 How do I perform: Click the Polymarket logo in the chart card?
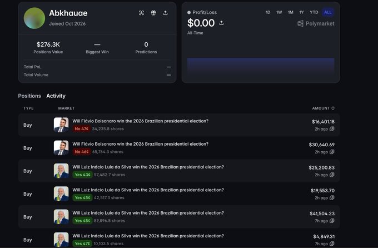point(316,23)
